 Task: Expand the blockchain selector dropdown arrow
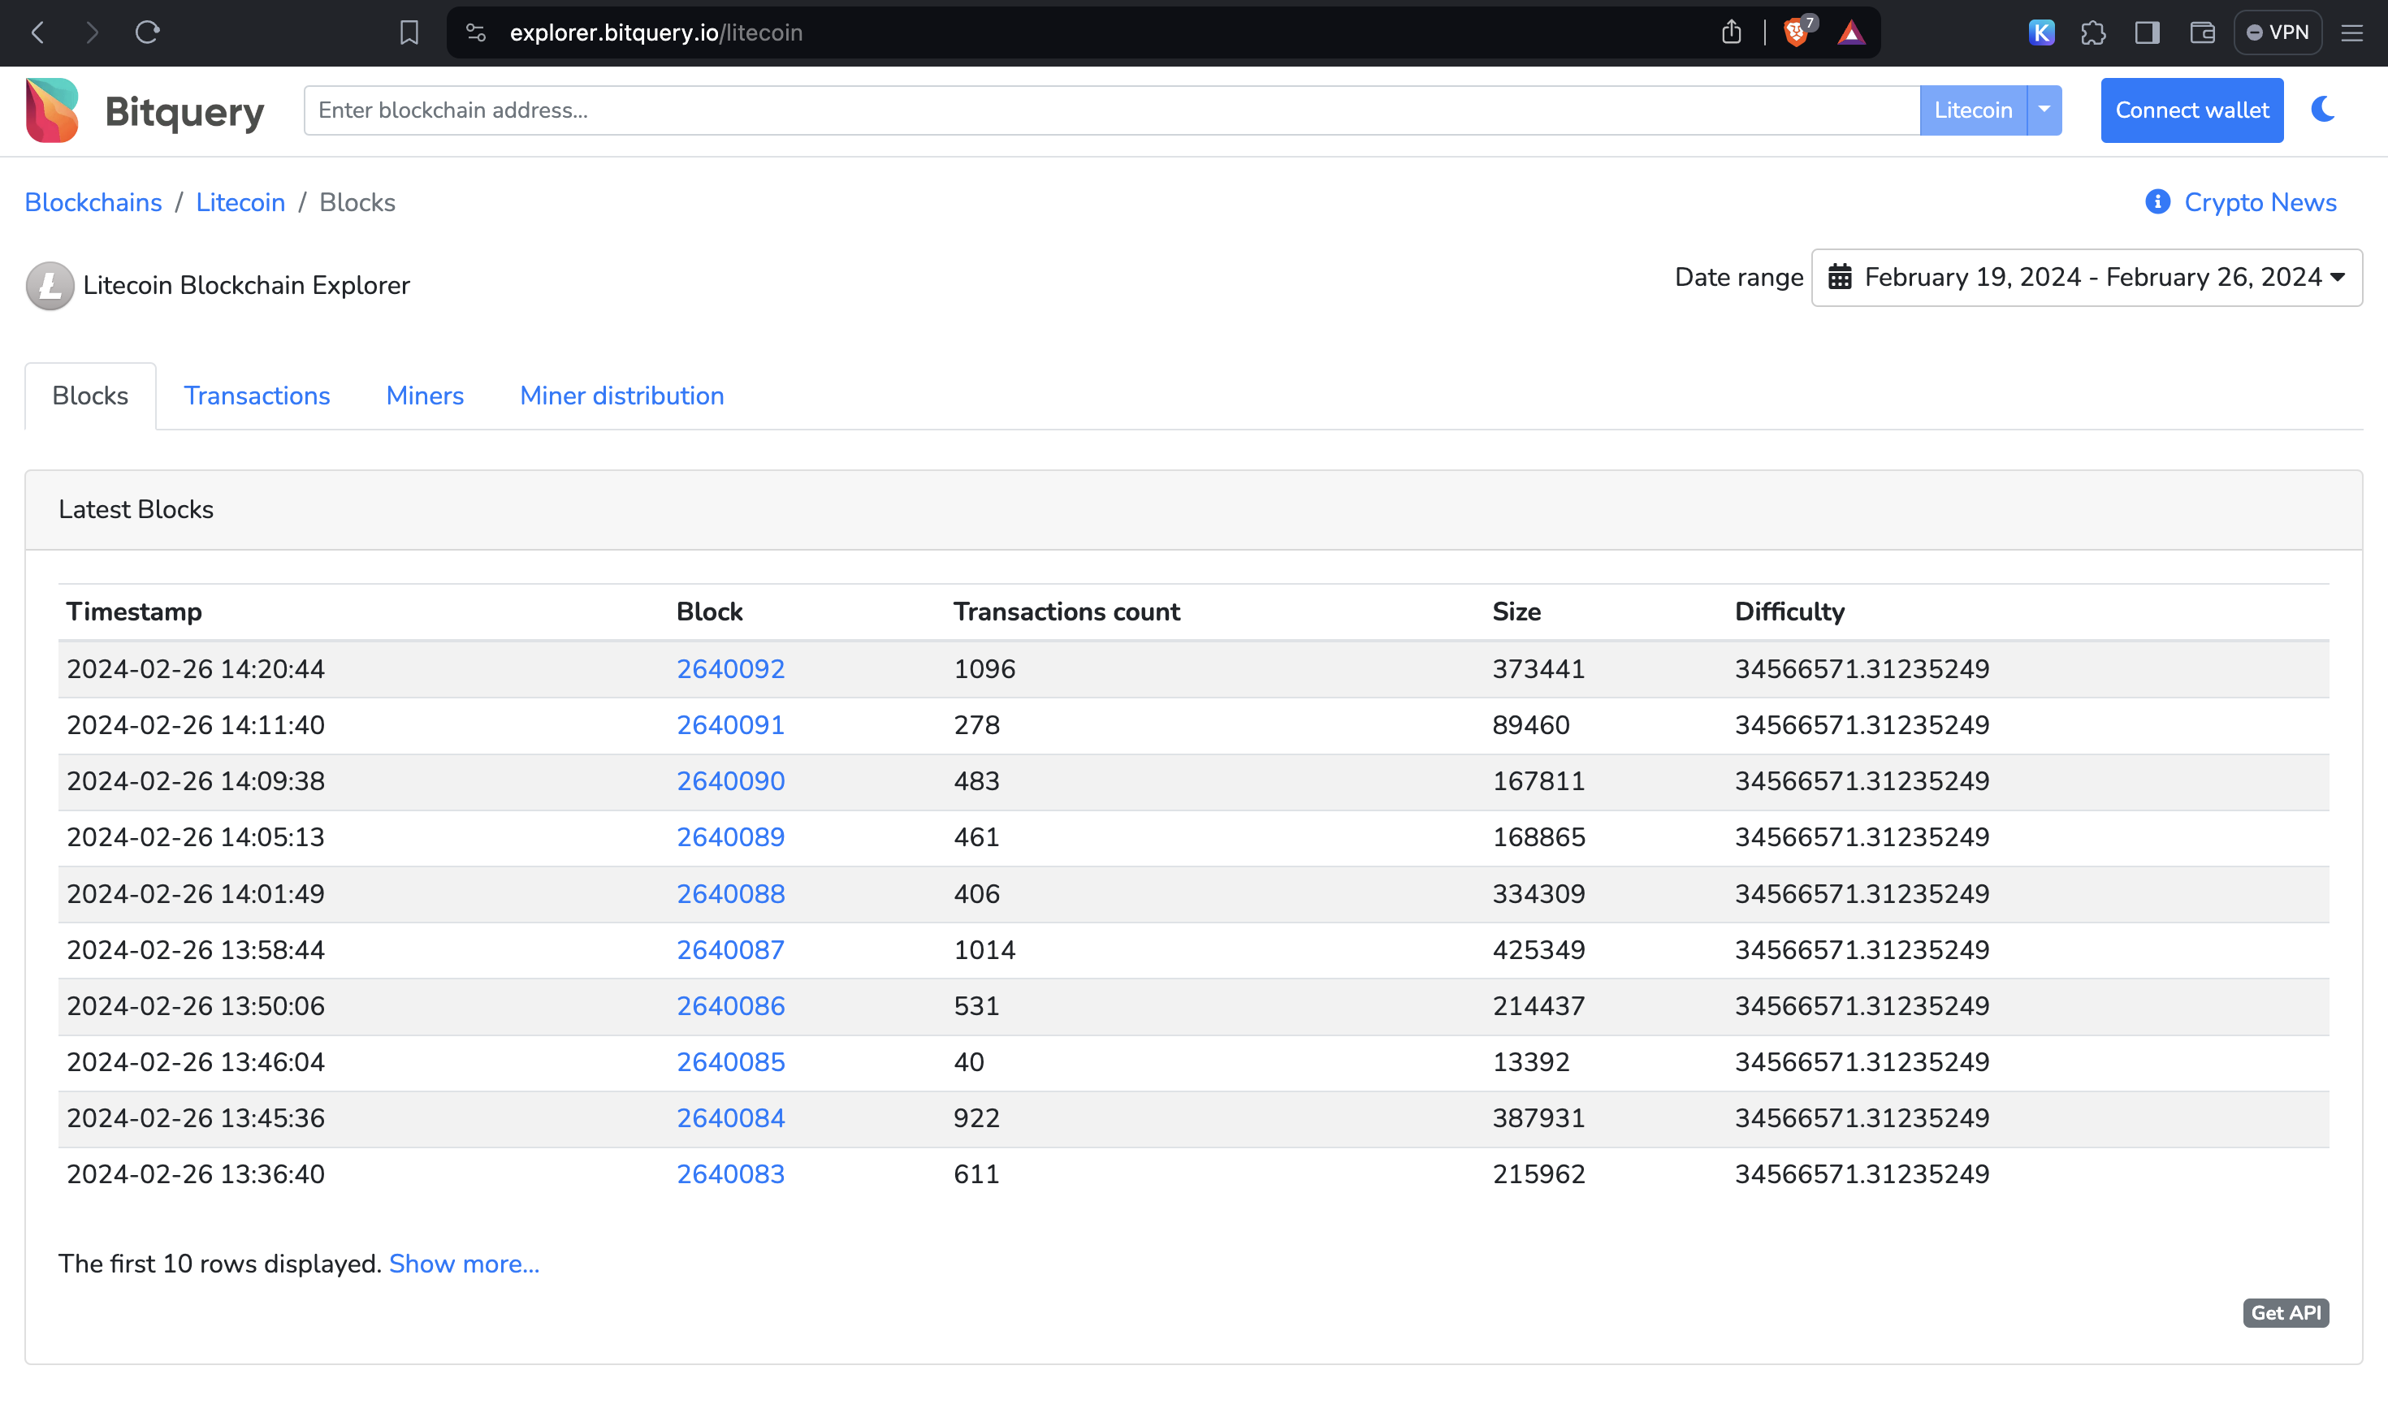tap(2045, 110)
